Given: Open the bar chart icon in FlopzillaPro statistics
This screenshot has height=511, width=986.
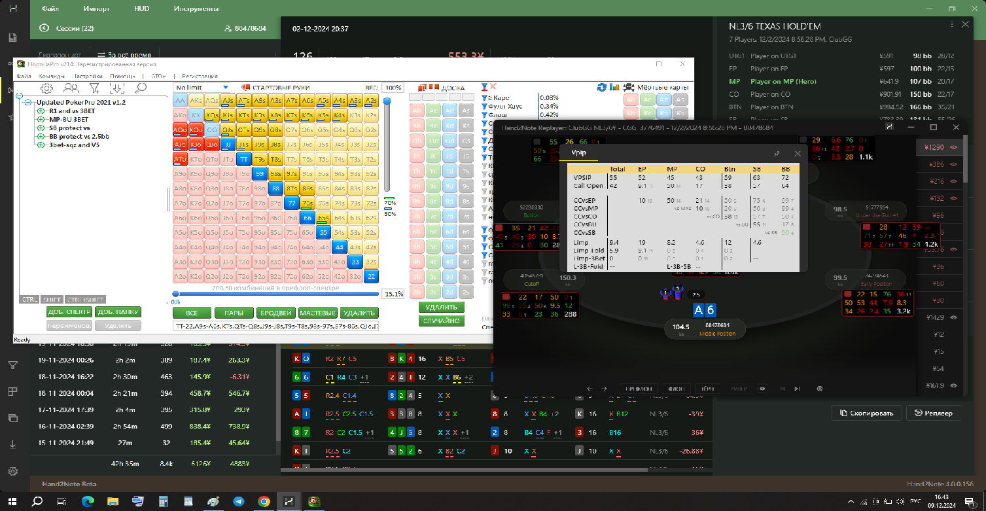Looking at the screenshot, I should [x=614, y=87].
